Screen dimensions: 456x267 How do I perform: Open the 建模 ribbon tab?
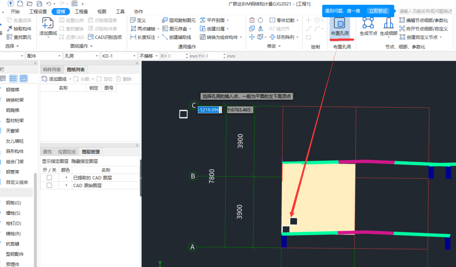61,11
